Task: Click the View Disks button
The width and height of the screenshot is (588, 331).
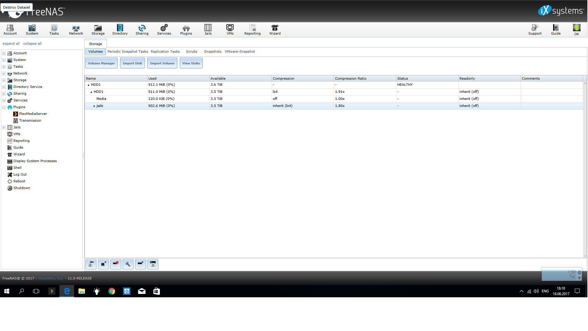Action: point(191,63)
